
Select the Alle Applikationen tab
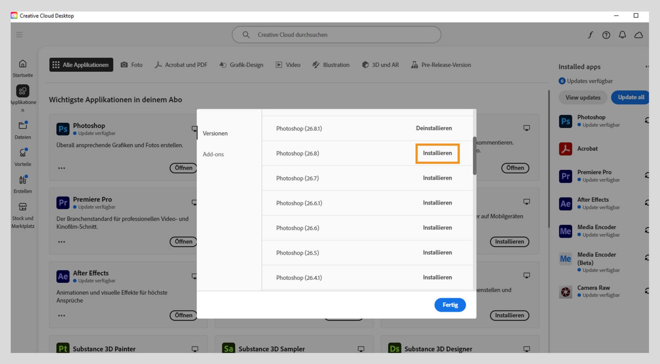81,65
